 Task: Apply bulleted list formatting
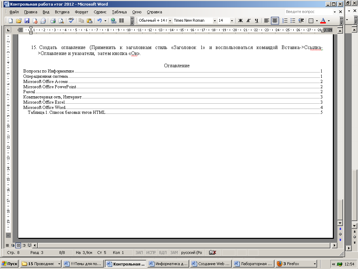click(x=293, y=21)
